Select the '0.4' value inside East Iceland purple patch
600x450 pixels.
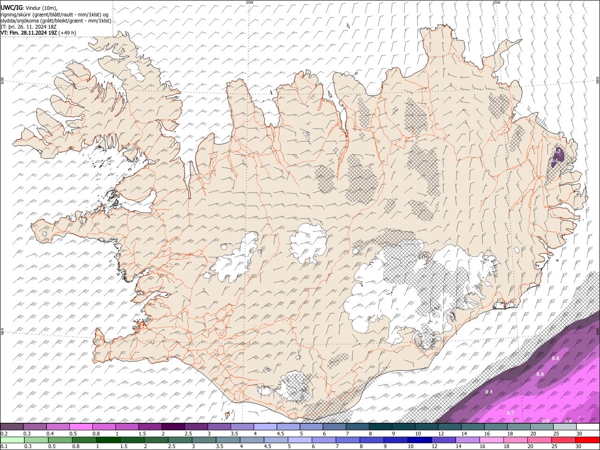(x=554, y=161)
